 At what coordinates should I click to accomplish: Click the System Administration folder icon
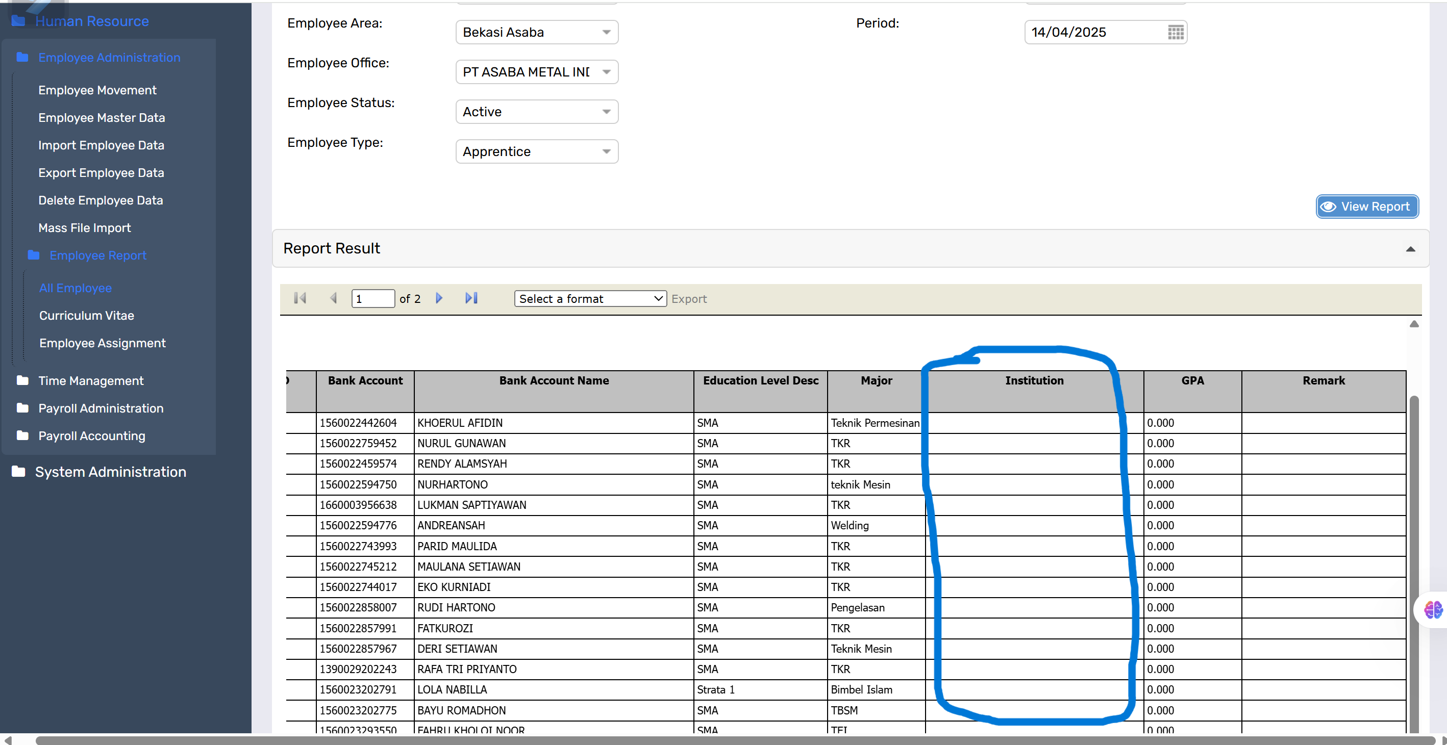coord(18,472)
